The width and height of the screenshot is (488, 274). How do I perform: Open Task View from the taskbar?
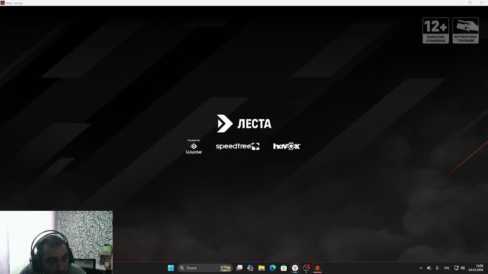[239, 268]
